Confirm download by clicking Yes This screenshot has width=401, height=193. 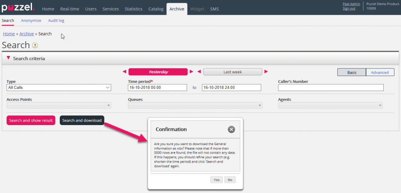click(216, 180)
